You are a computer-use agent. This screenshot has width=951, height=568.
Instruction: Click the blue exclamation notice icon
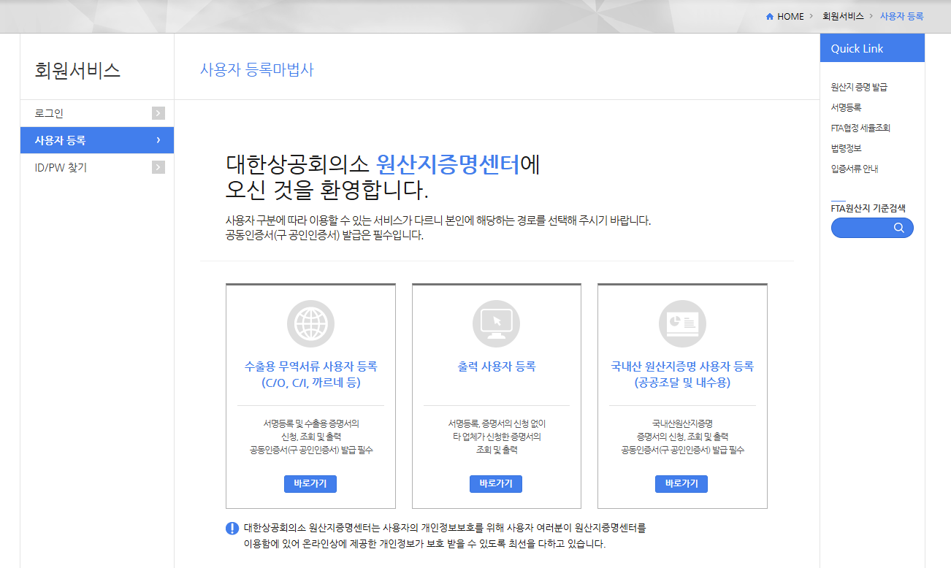(x=232, y=528)
